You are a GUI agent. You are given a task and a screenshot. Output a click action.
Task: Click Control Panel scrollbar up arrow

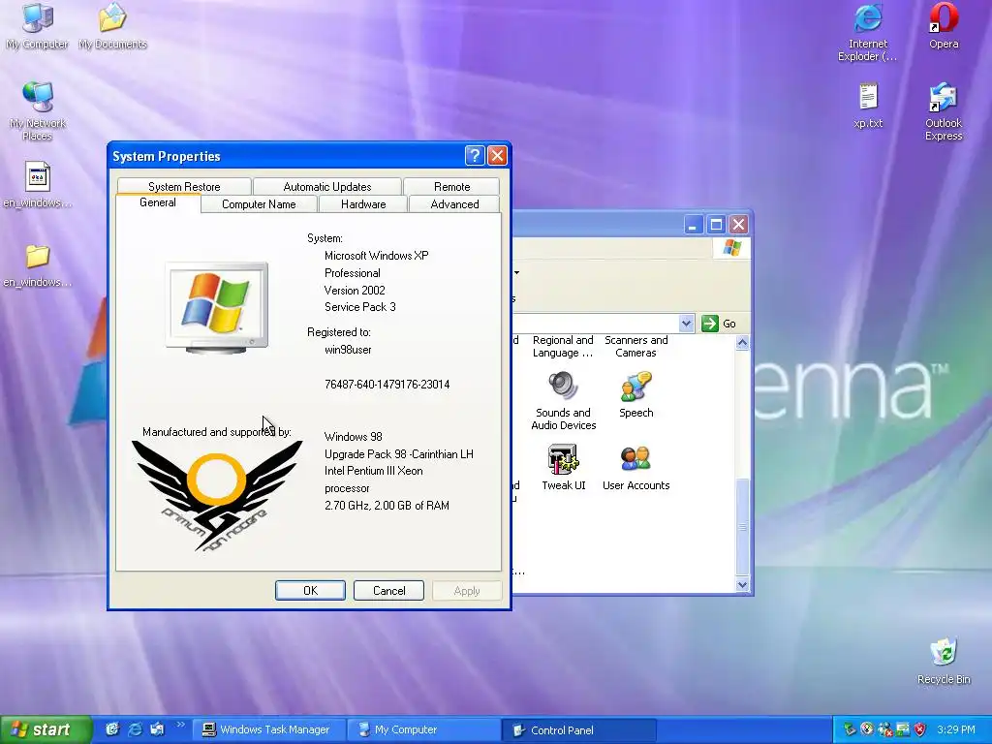pyautogui.click(x=742, y=343)
